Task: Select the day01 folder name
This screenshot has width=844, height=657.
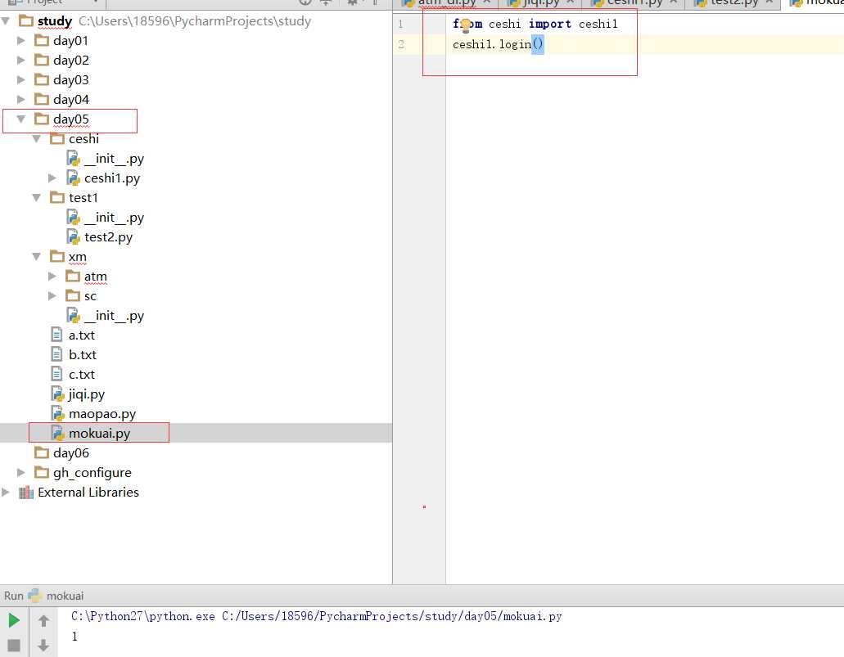Action: (70, 41)
